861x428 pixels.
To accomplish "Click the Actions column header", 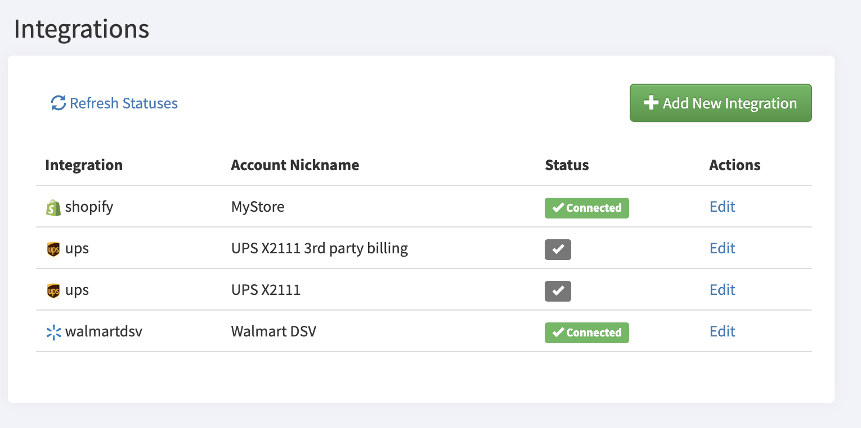I will 734,165.
